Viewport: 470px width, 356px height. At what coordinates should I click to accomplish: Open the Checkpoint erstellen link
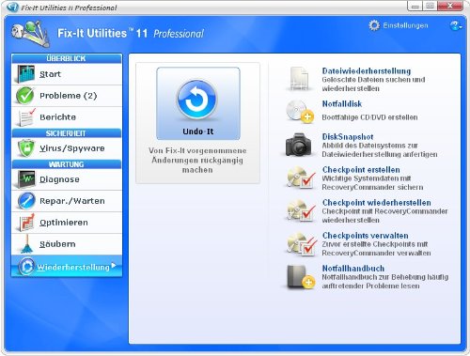361,170
